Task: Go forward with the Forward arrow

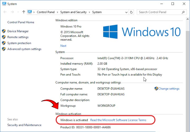Action: tap(12, 12)
